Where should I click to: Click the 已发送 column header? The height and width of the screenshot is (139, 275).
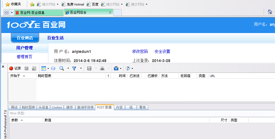[134, 76]
